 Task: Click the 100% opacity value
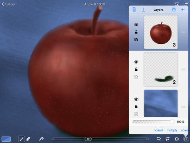pos(180,122)
